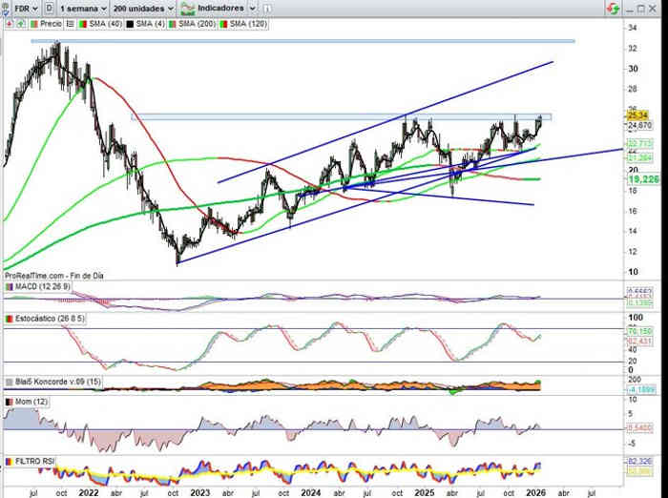
Task: Expand the '1 semana' timeframe dropdown
Action: tap(82, 7)
